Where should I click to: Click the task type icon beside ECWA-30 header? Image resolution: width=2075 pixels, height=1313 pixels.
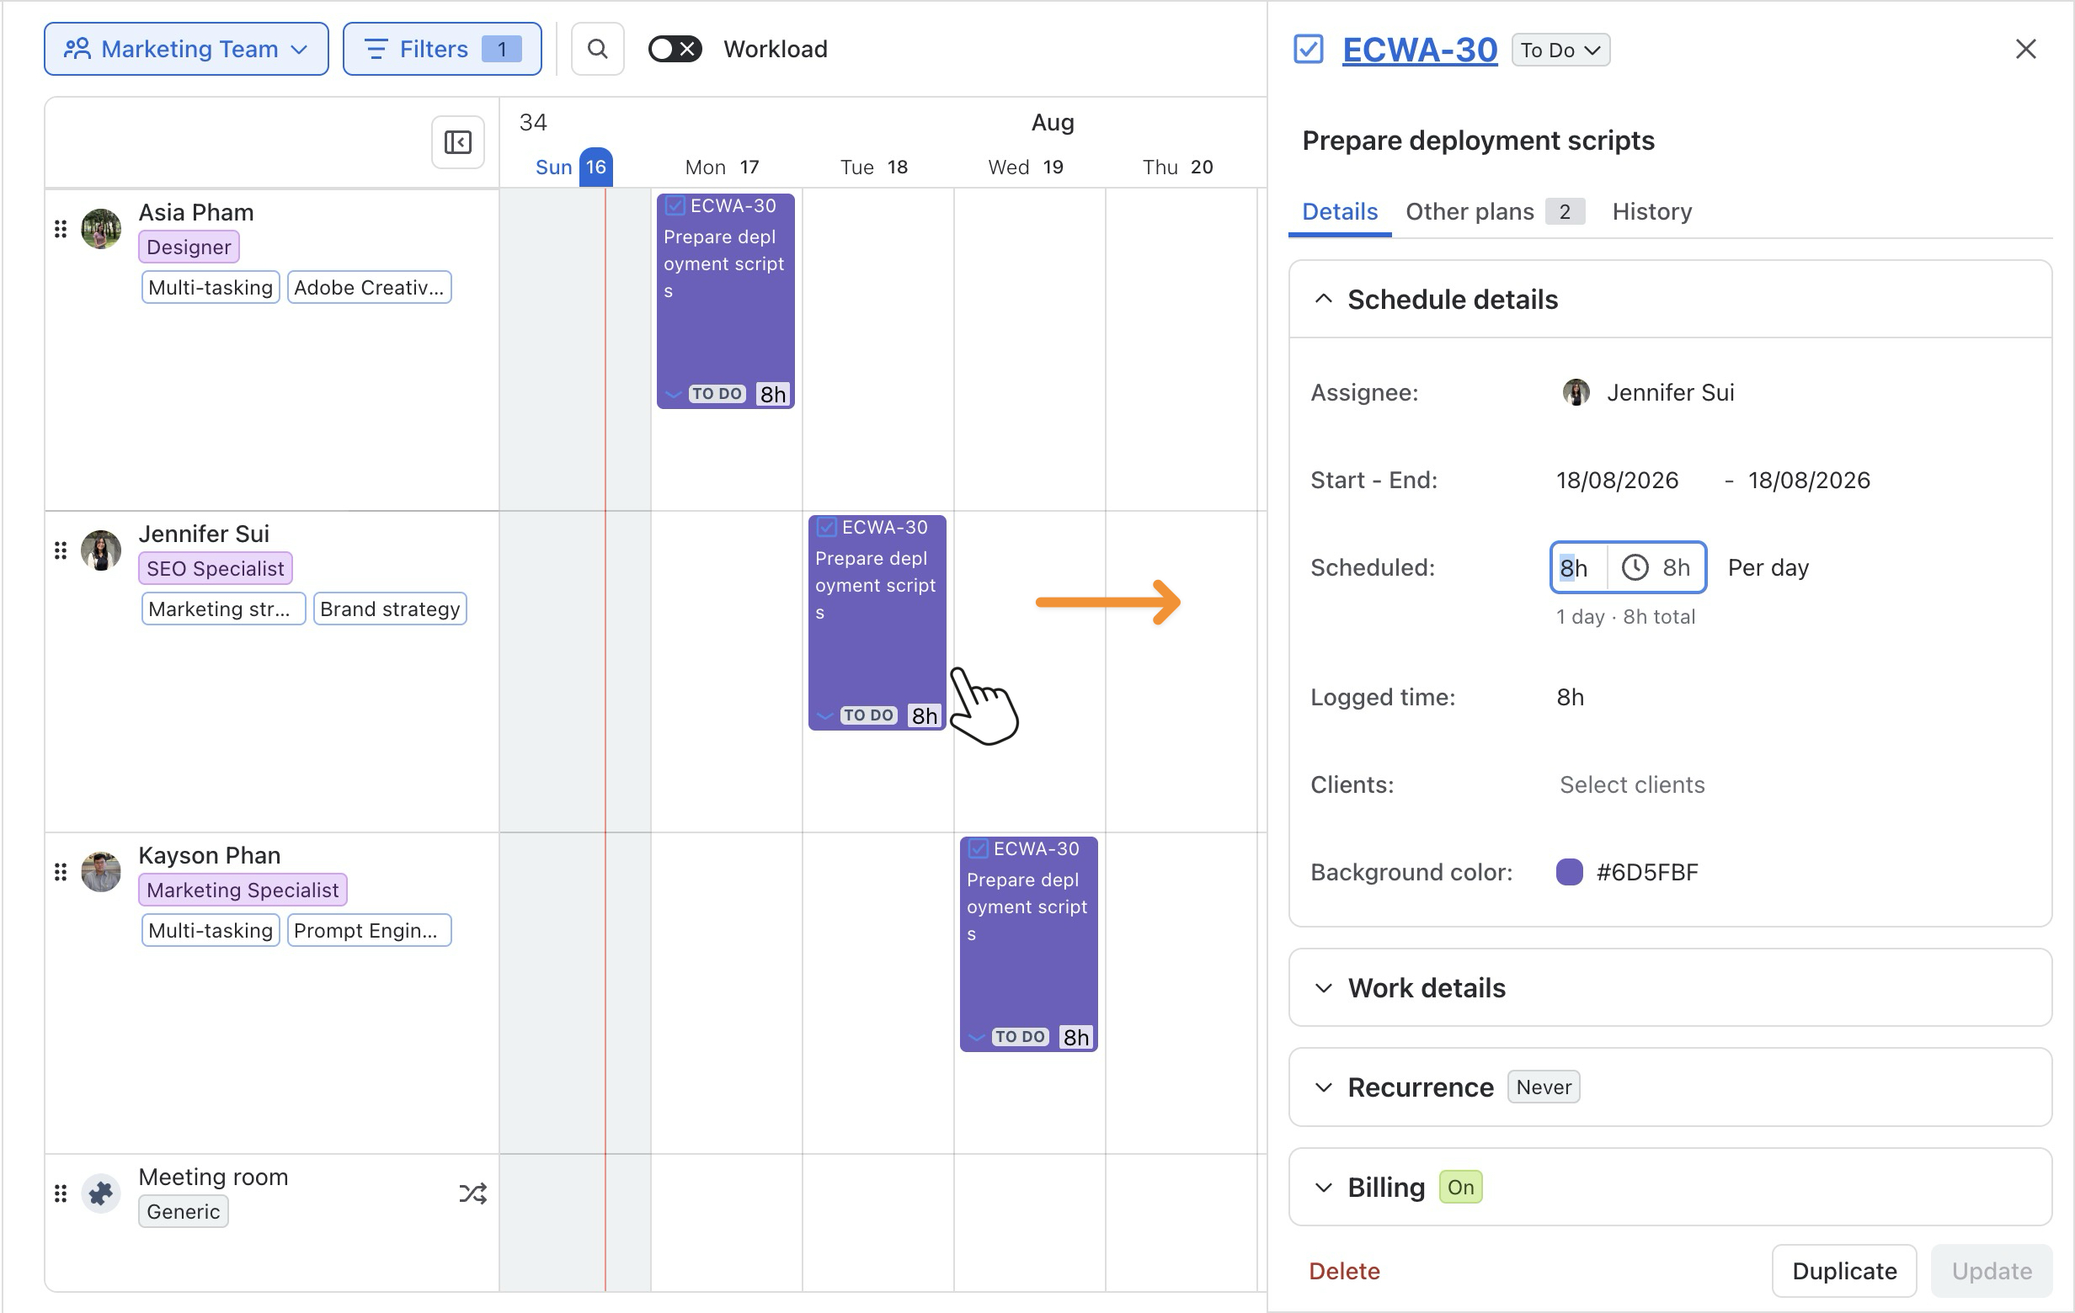click(x=1308, y=49)
